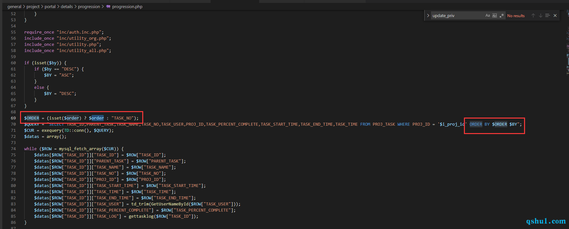Click GetUserNameById on line 83
This screenshot has width=569, height=229.
[170, 204]
